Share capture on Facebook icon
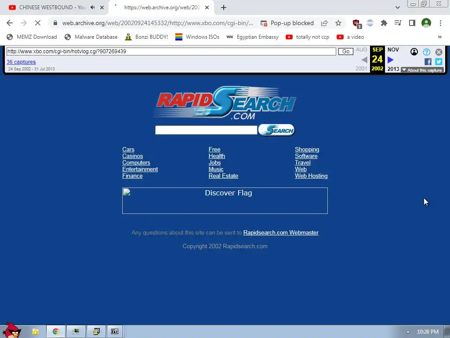This screenshot has width=450, height=338. (x=428, y=62)
